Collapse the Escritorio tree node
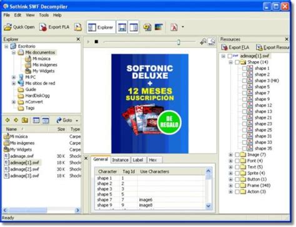 click(6, 46)
